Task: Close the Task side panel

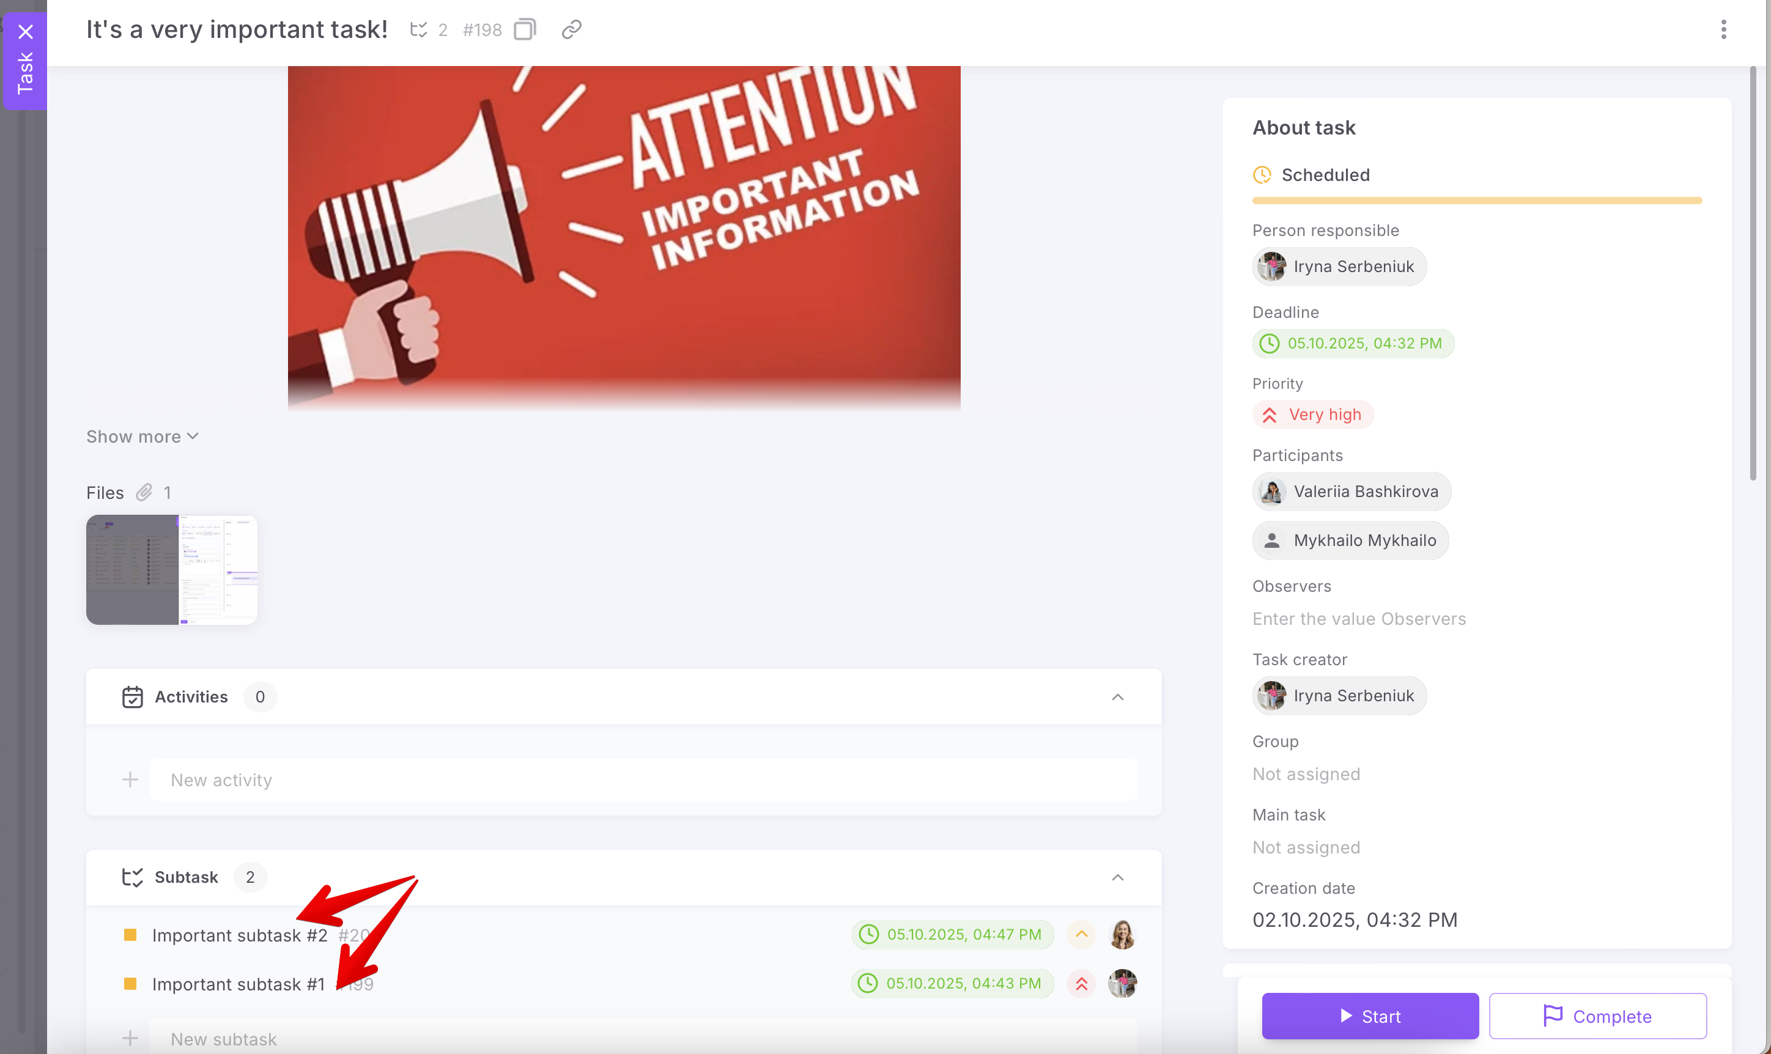Action: [26, 32]
